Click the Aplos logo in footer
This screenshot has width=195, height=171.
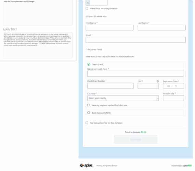(x=86, y=166)
